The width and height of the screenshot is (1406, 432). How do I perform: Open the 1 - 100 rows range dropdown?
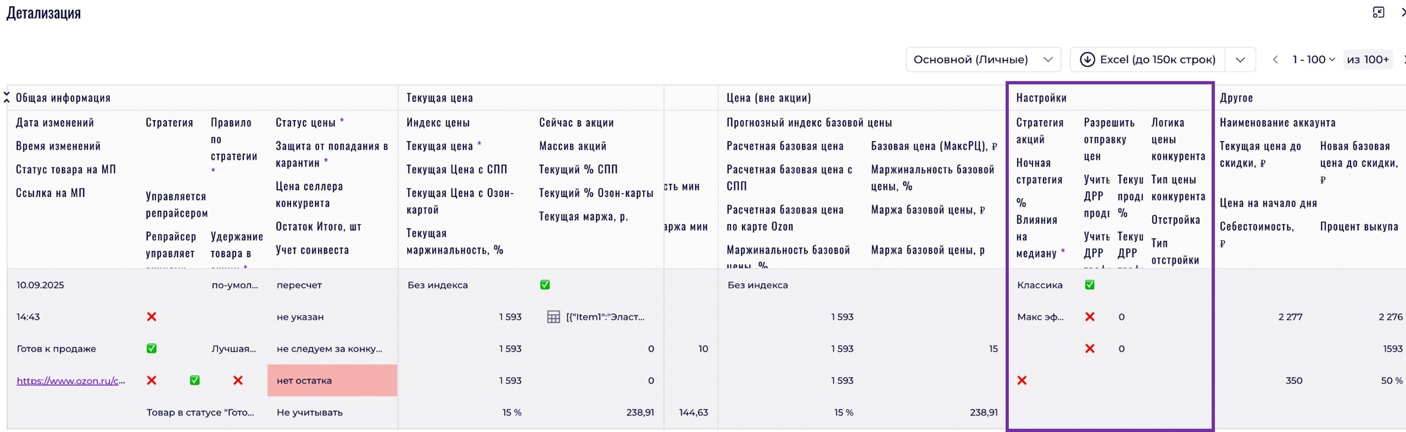click(1313, 59)
